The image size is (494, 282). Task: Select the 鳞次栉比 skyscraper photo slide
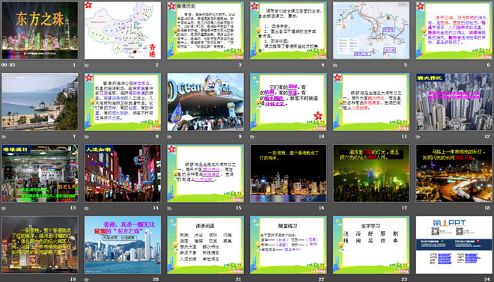click(454, 102)
